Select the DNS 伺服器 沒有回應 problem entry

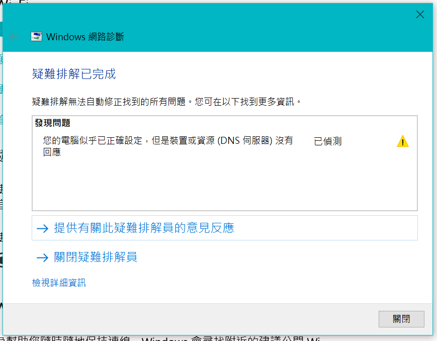tap(167, 146)
